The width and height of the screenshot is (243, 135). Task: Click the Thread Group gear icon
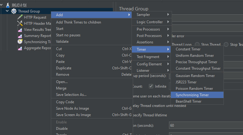coord(14,11)
